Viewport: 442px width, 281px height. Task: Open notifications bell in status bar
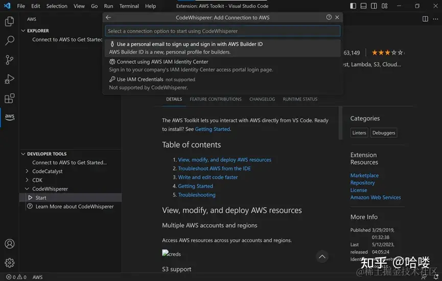(x=436, y=277)
